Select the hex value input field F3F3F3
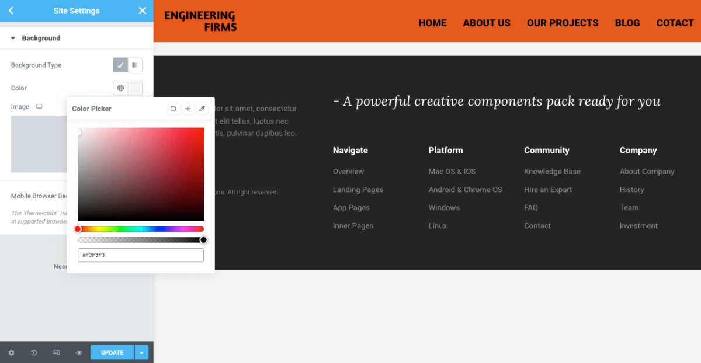The width and height of the screenshot is (701, 363). (x=140, y=255)
